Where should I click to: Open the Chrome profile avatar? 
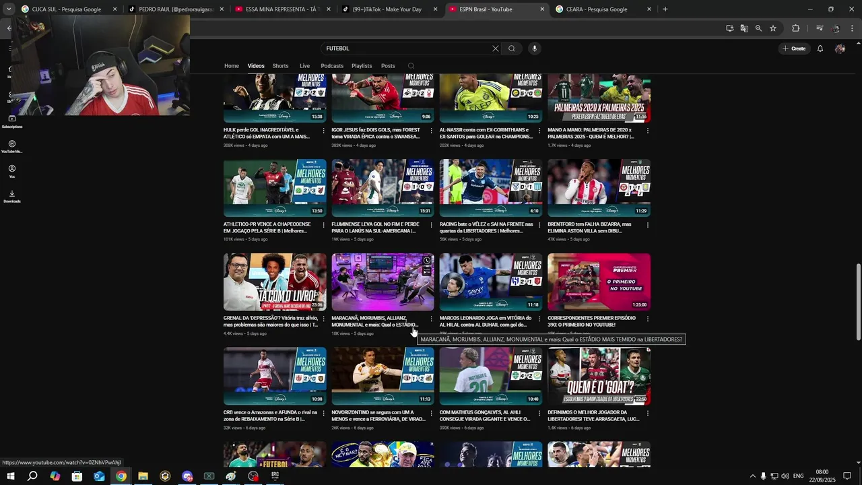(x=836, y=28)
